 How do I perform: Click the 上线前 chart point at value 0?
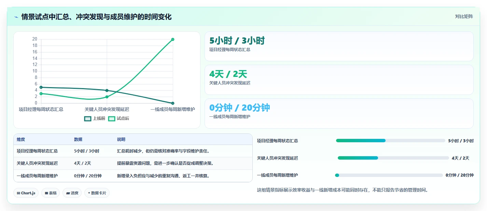tap(173, 103)
